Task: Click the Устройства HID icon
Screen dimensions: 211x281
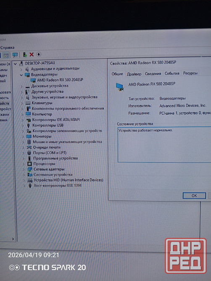Action: 30,180
